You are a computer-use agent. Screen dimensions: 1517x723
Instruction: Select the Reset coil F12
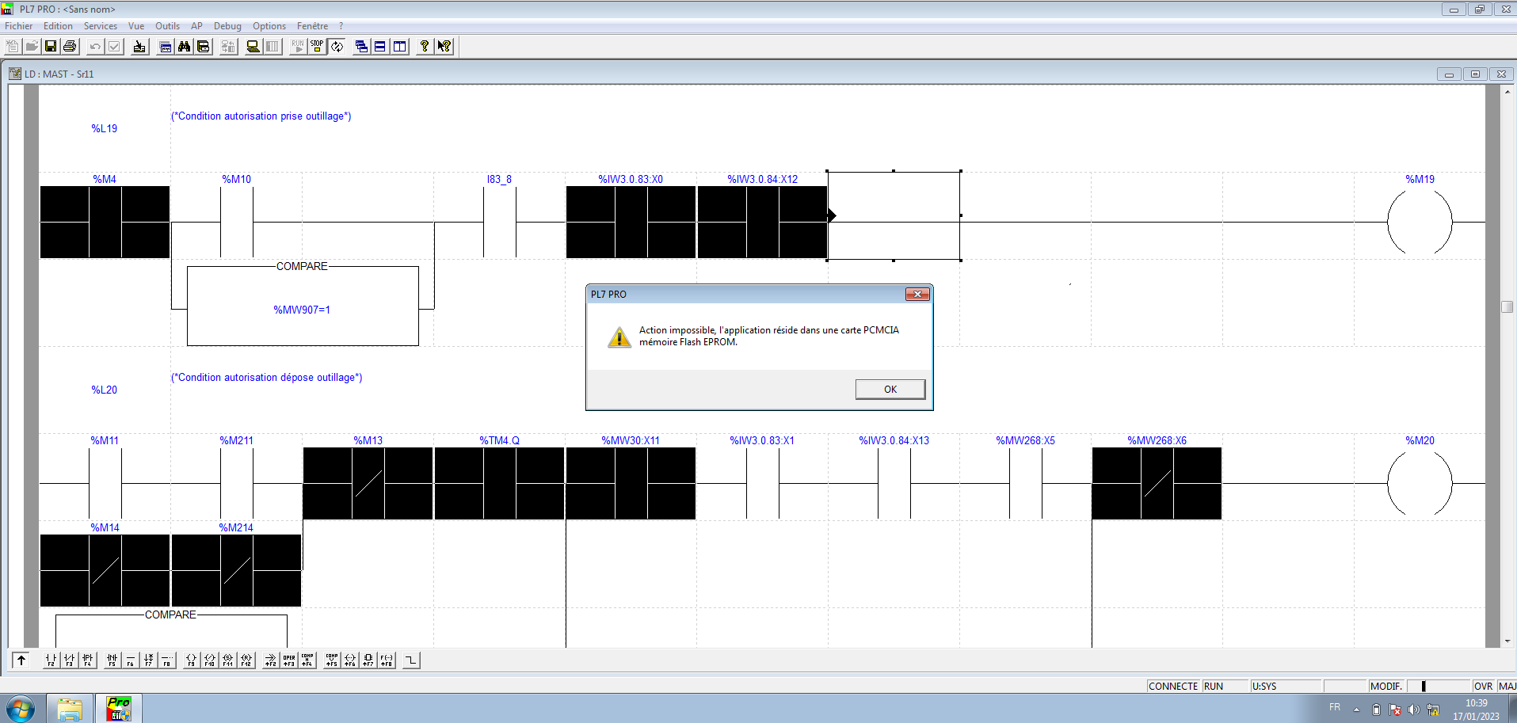click(246, 660)
